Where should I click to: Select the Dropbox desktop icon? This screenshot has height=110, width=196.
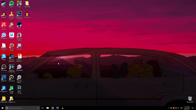click(x=11, y=36)
